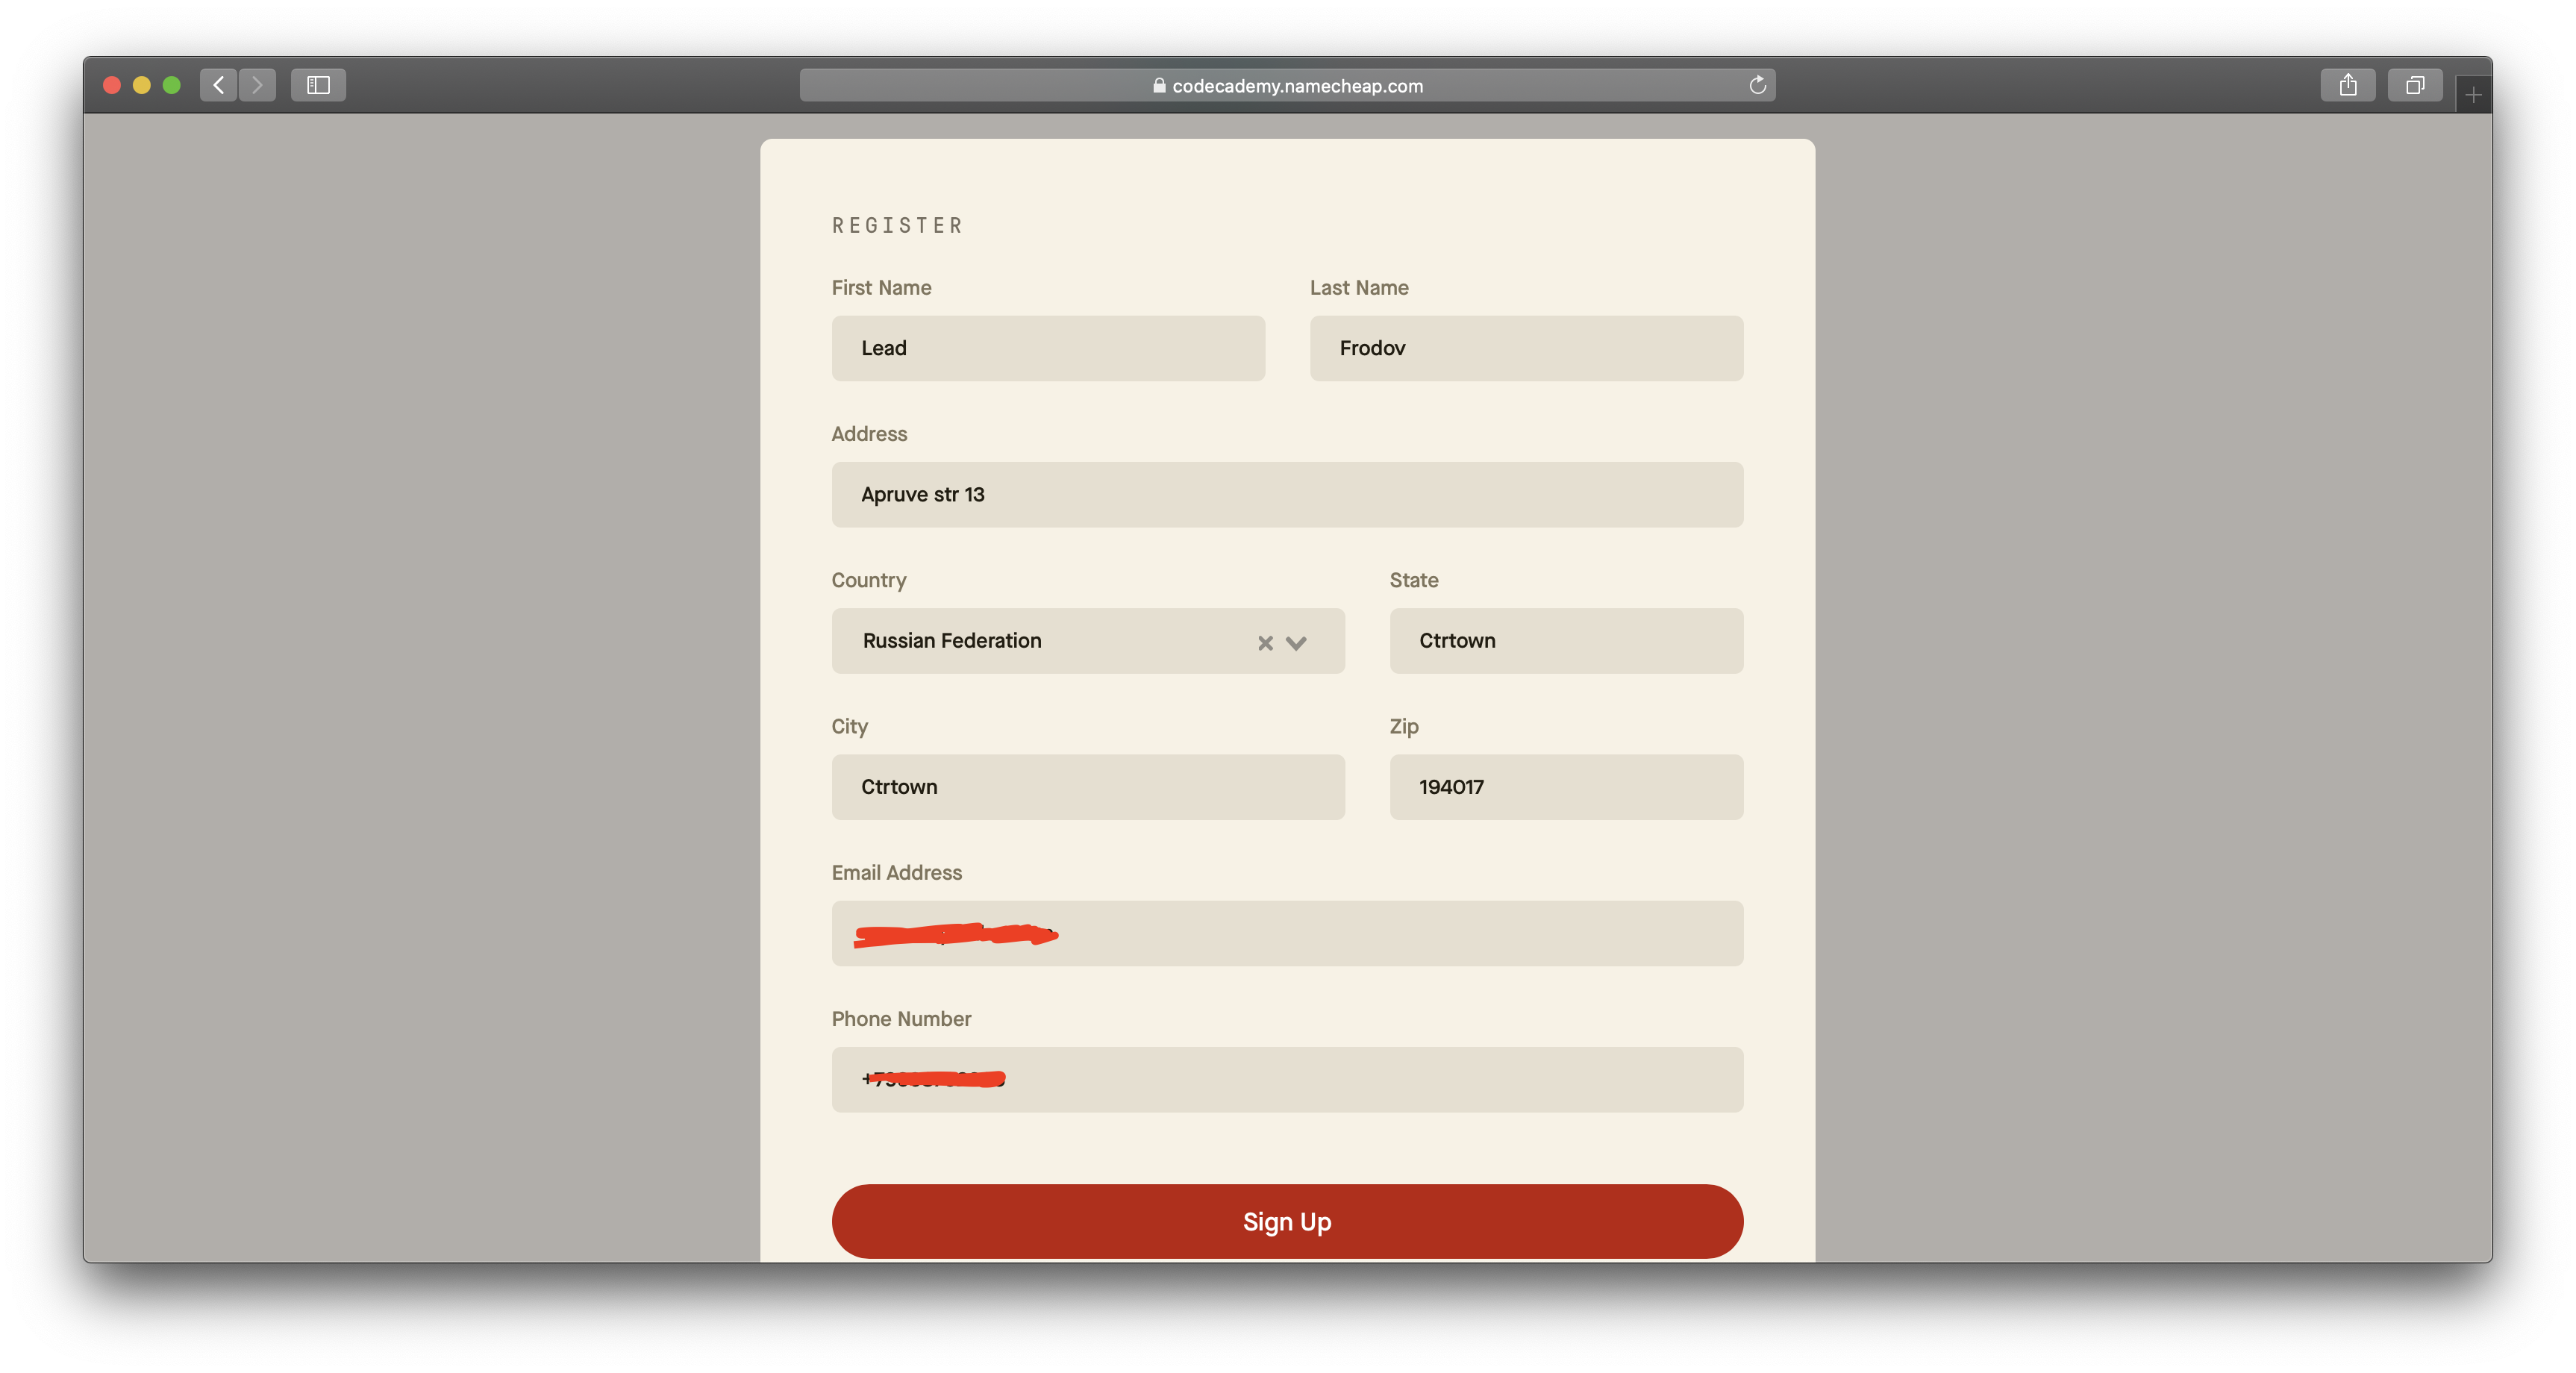Click the Phone Number input field

click(1288, 1078)
